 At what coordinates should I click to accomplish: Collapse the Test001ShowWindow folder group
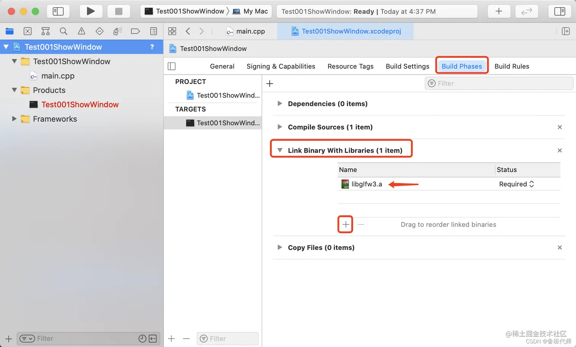14,61
